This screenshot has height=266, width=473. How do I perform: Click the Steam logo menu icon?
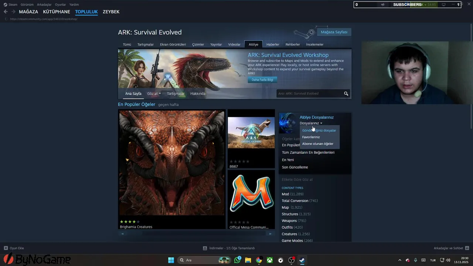coord(5,4)
